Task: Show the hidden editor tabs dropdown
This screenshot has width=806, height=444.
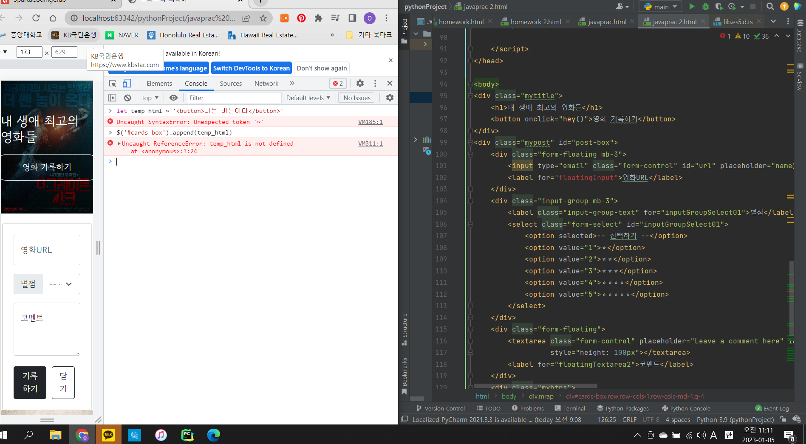Action: click(x=773, y=22)
